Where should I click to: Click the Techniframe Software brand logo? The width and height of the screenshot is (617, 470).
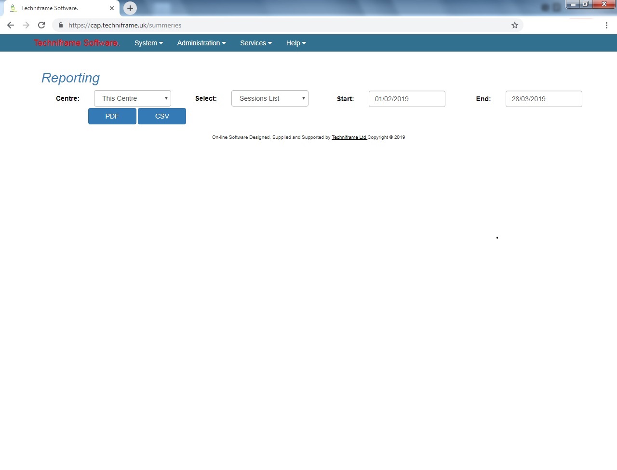click(76, 43)
